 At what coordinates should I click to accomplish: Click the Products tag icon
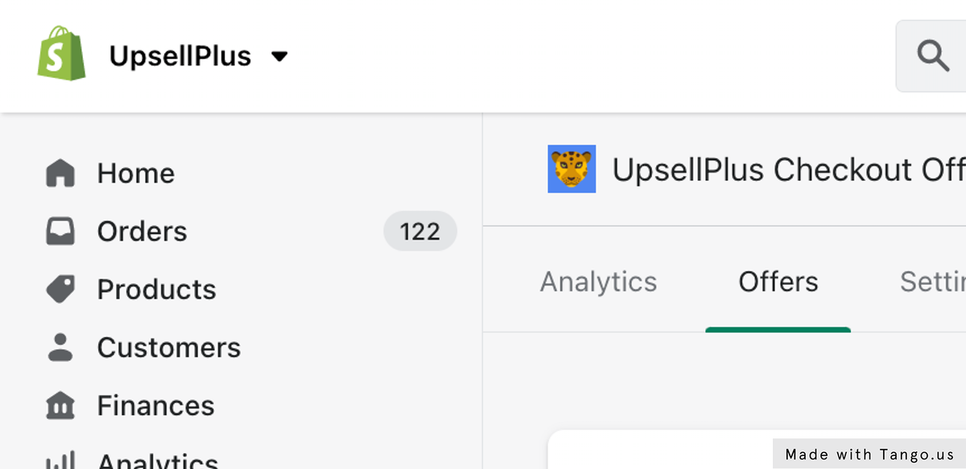click(x=60, y=290)
